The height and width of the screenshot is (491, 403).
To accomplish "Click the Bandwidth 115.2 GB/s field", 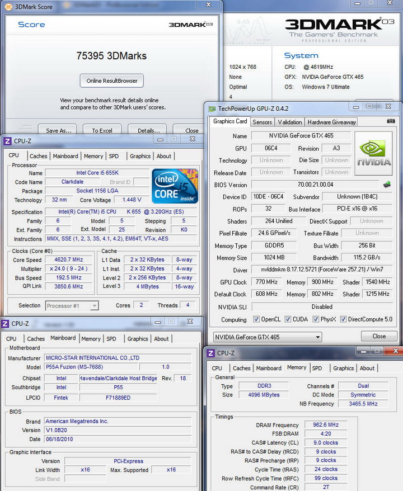I will click(367, 257).
